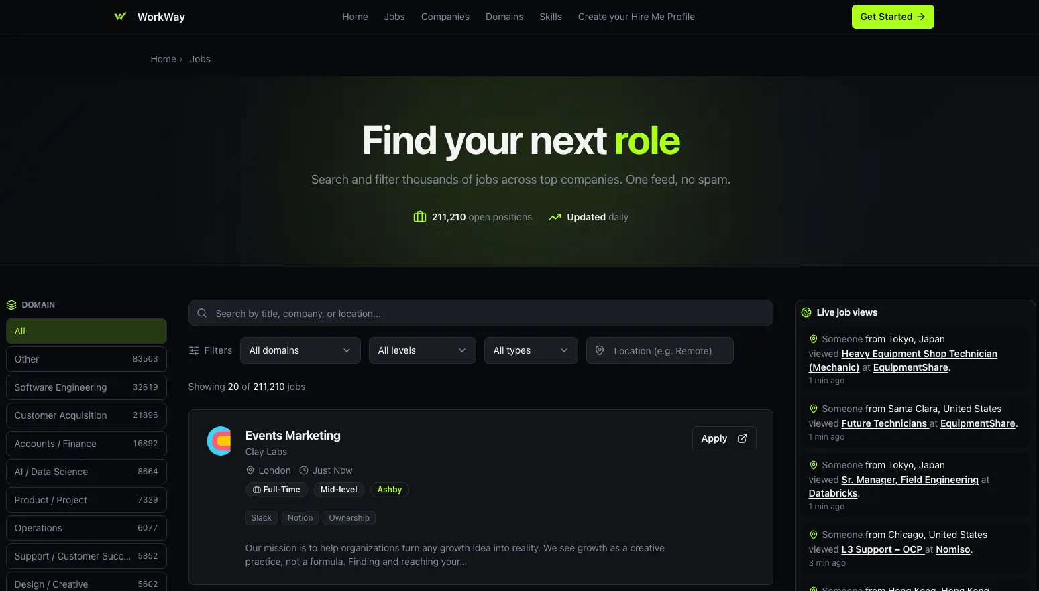Viewport: 1039px width, 591px height.
Task: Click the external link icon on Apply
Action: (x=743, y=438)
